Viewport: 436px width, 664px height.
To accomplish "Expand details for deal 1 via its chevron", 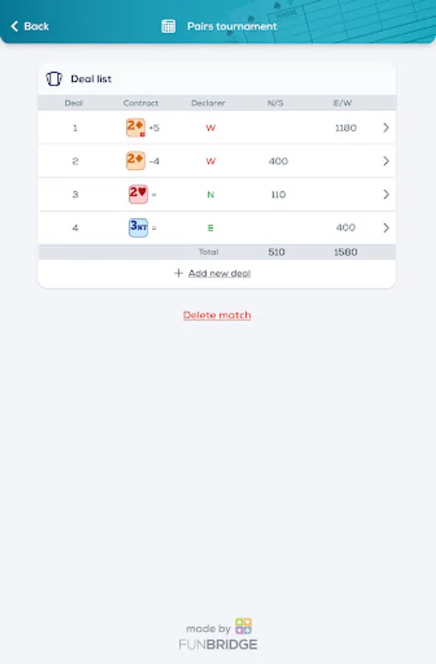I will [x=386, y=127].
